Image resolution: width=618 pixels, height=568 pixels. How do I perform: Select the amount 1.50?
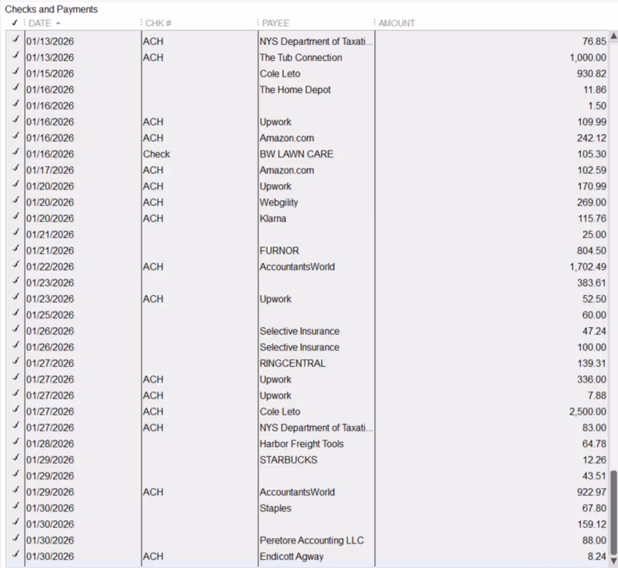[597, 106]
